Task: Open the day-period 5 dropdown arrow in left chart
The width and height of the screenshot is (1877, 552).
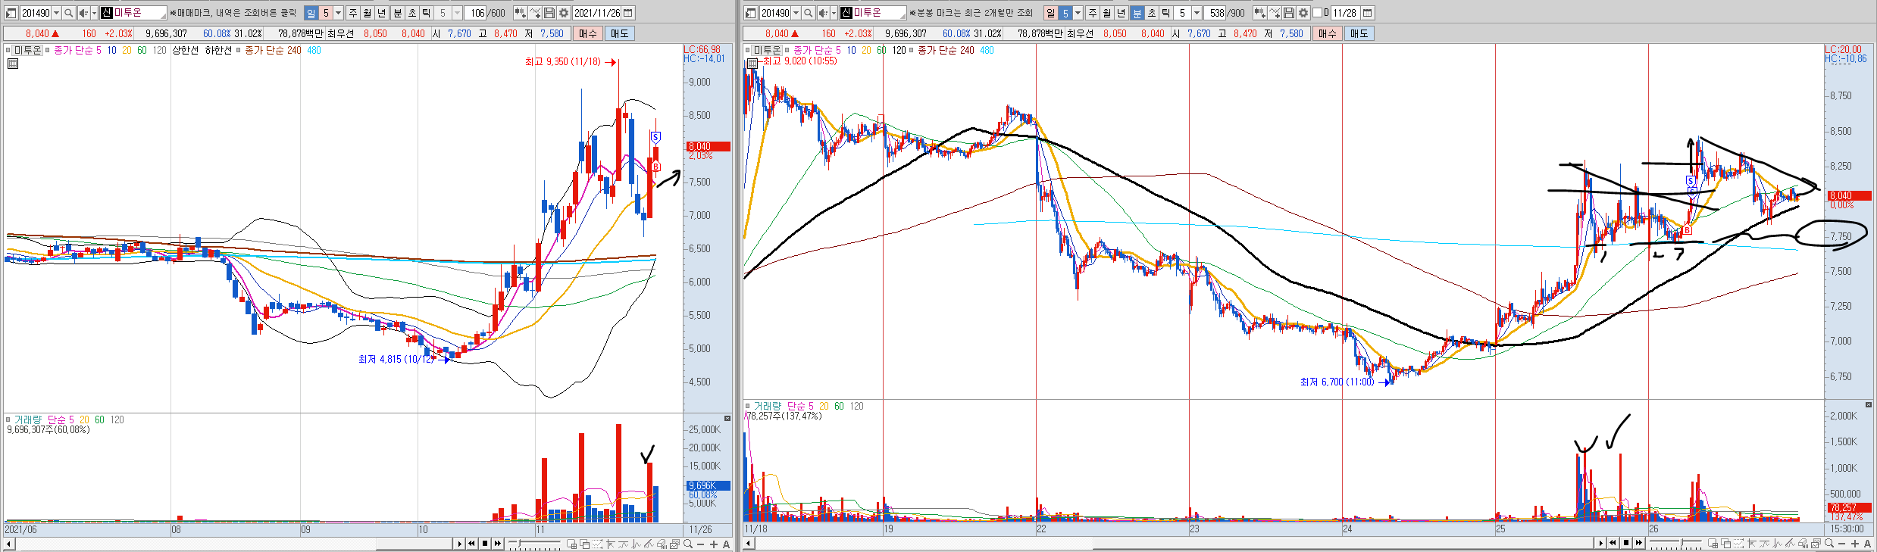Action: pyautogui.click(x=338, y=13)
